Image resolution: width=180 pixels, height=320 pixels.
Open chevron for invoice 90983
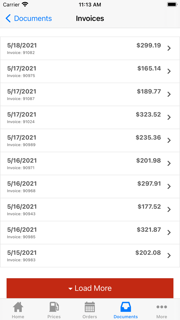point(169,255)
